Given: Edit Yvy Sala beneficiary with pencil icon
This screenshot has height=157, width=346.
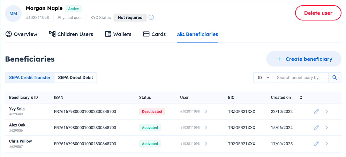Looking at the screenshot, I should coord(316,111).
